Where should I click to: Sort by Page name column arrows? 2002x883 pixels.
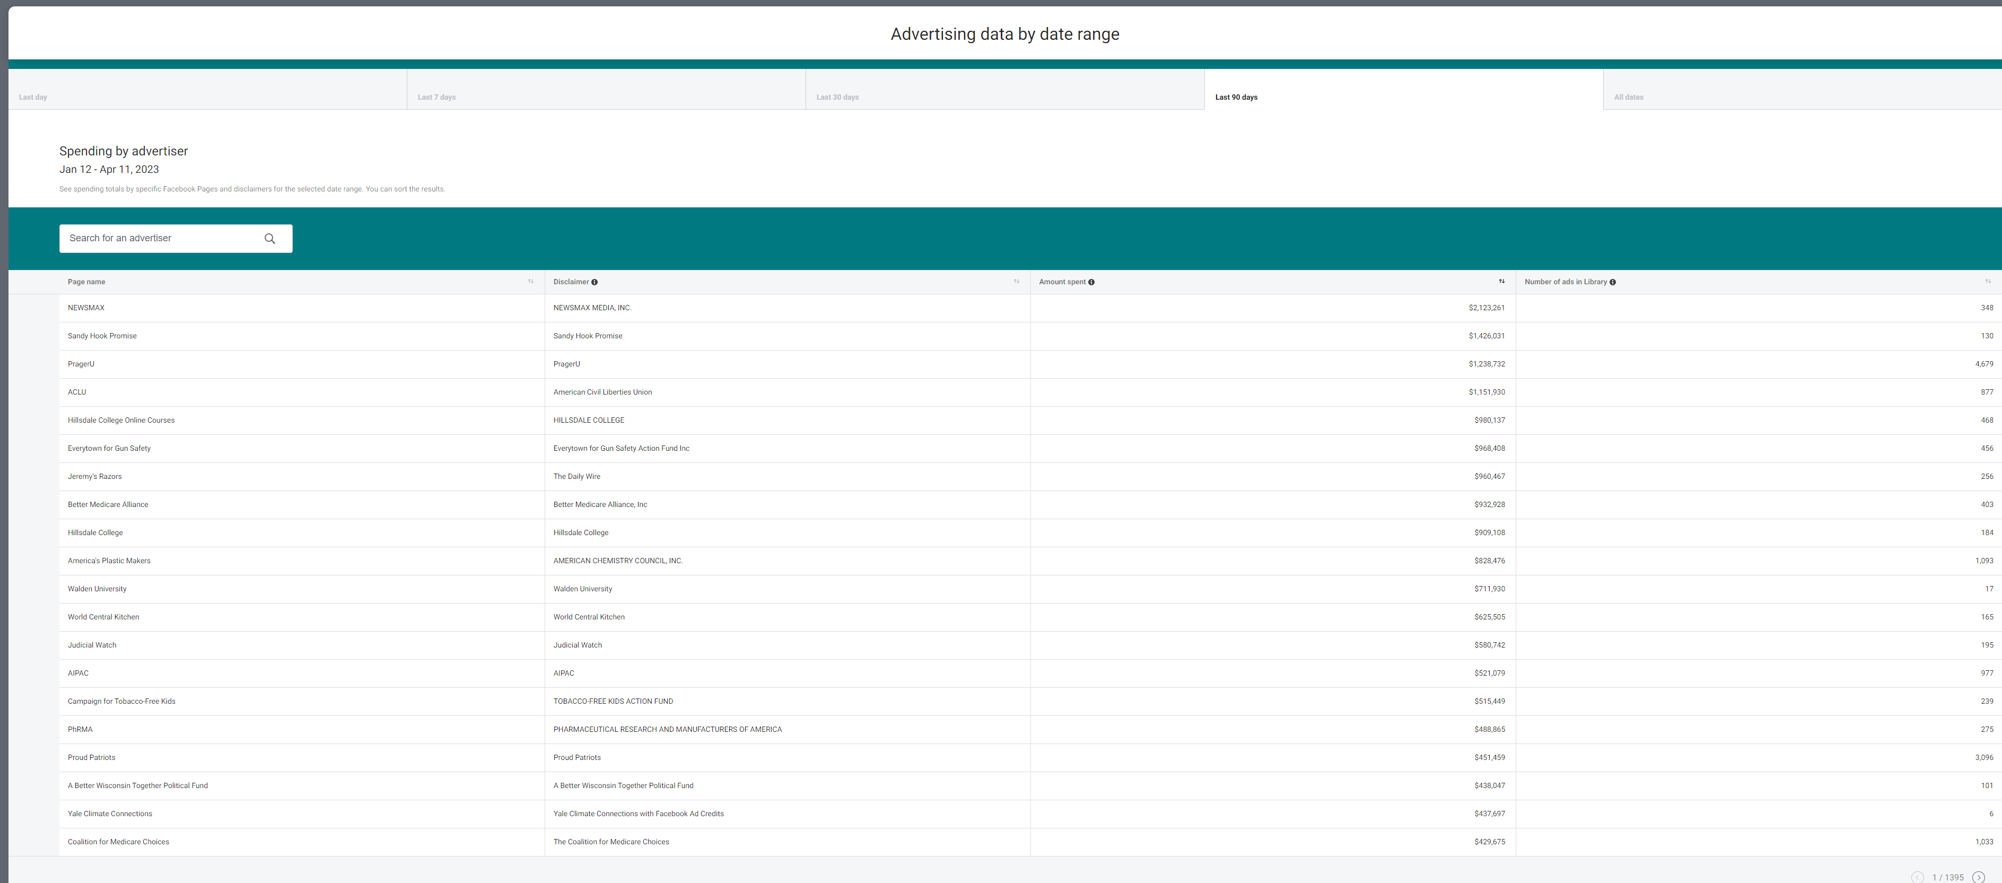[x=531, y=282]
